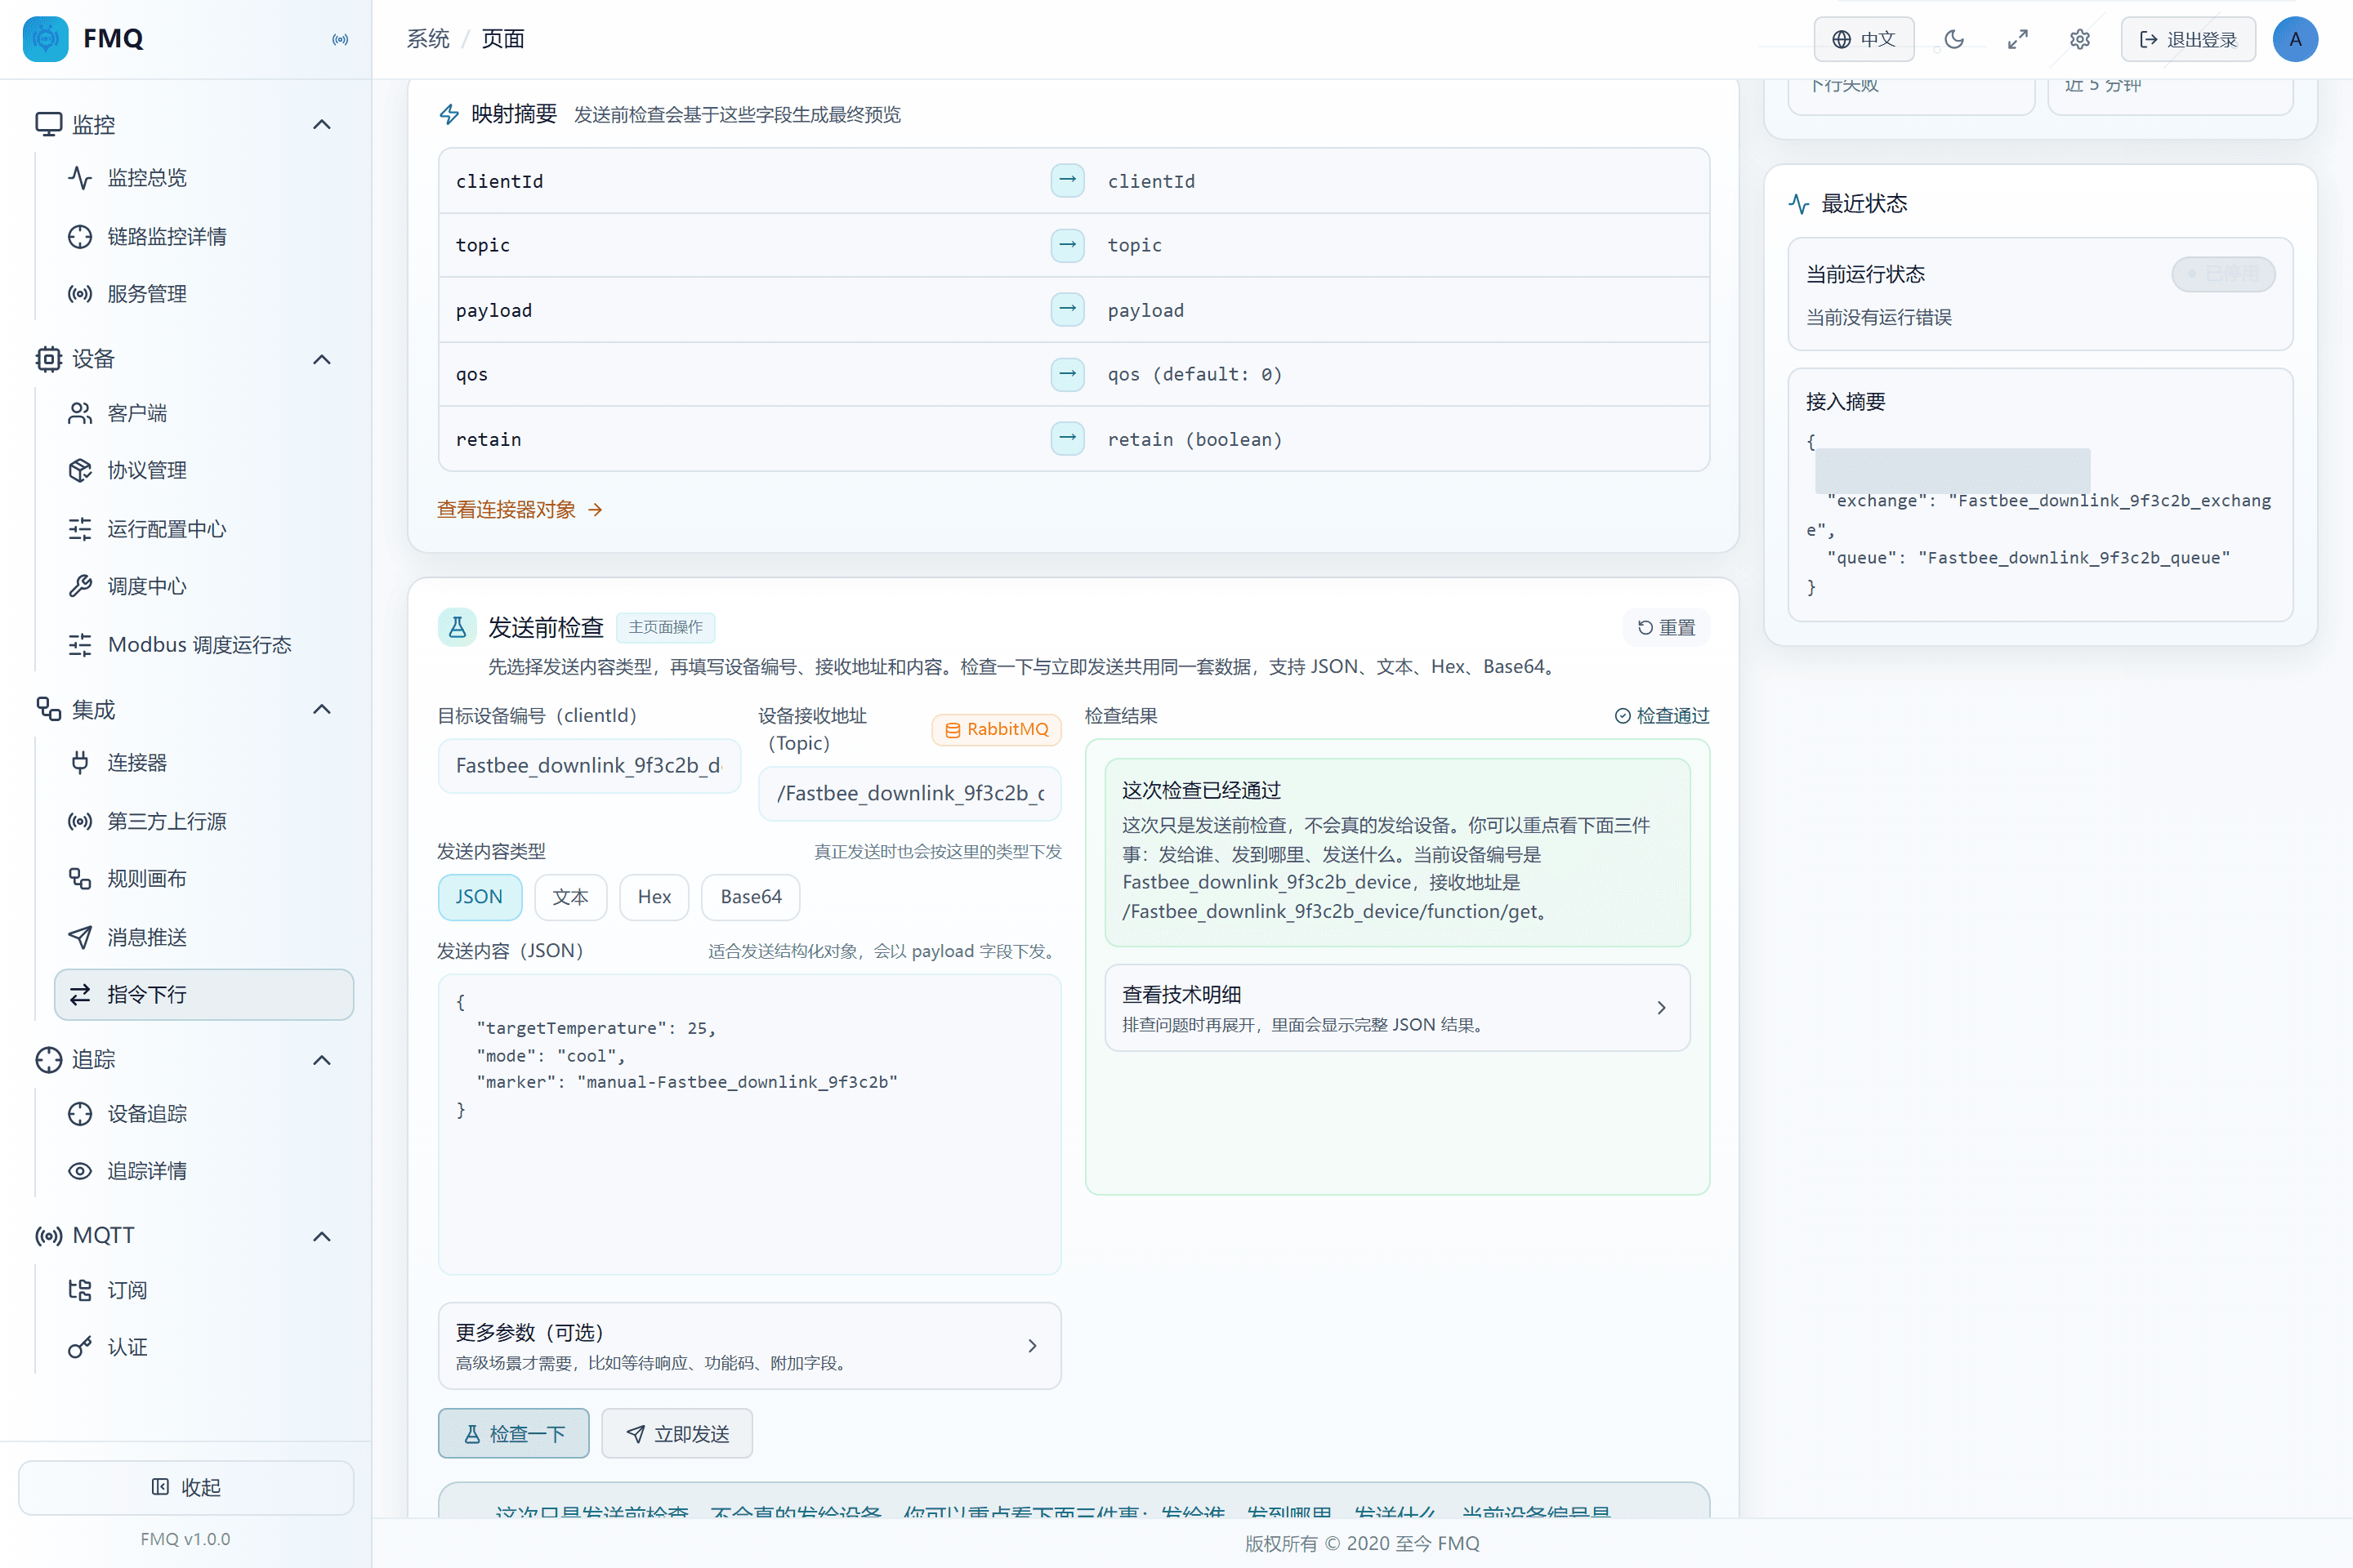Click the 设备接收地址 Topic input field
Screen dimensions: 2353x1568
click(910, 794)
